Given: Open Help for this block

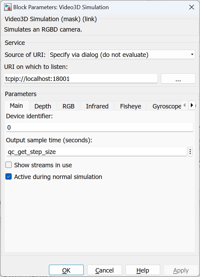Looking at the screenshot, I should pyautogui.click(x=142, y=270).
